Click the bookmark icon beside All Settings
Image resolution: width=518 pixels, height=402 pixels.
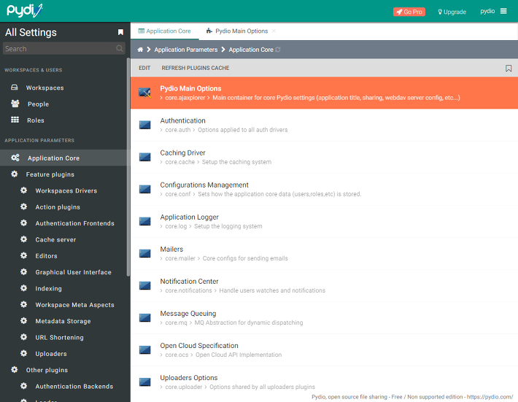click(x=120, y=32)
